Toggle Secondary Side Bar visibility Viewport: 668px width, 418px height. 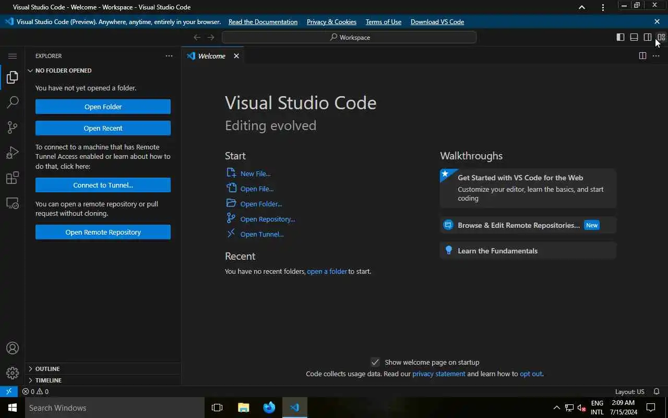[648, 37]
